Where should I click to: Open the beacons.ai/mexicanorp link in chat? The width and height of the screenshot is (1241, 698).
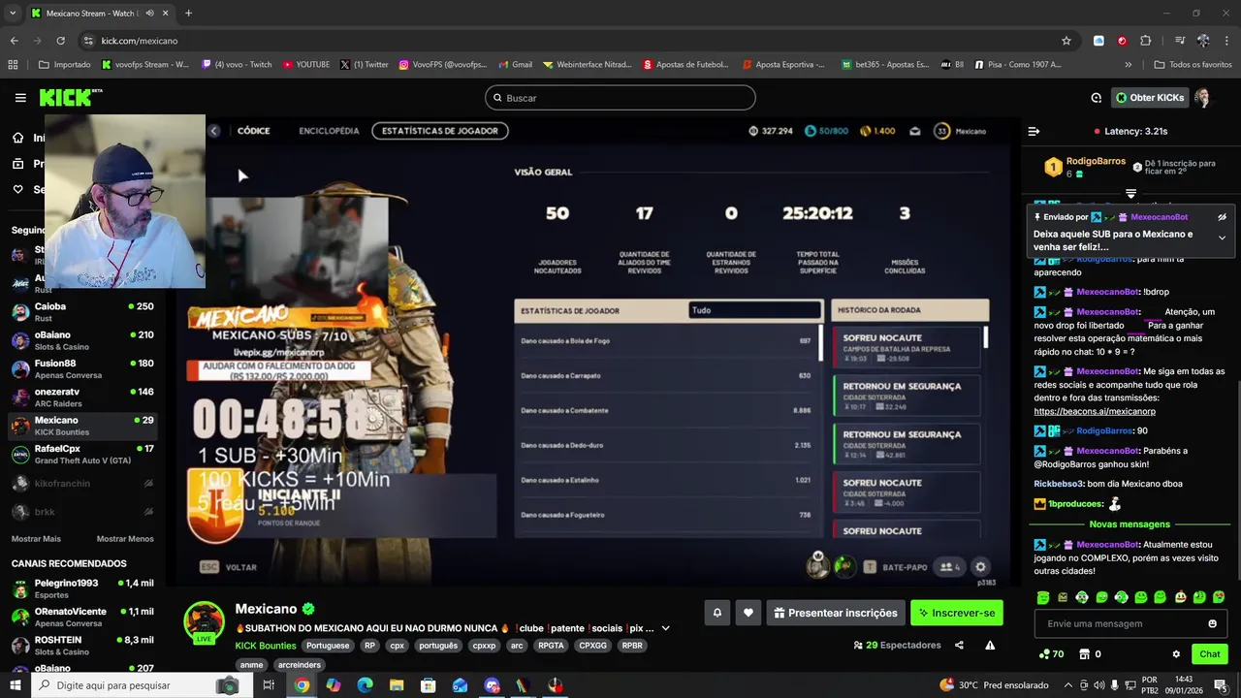pos(1095,411)
